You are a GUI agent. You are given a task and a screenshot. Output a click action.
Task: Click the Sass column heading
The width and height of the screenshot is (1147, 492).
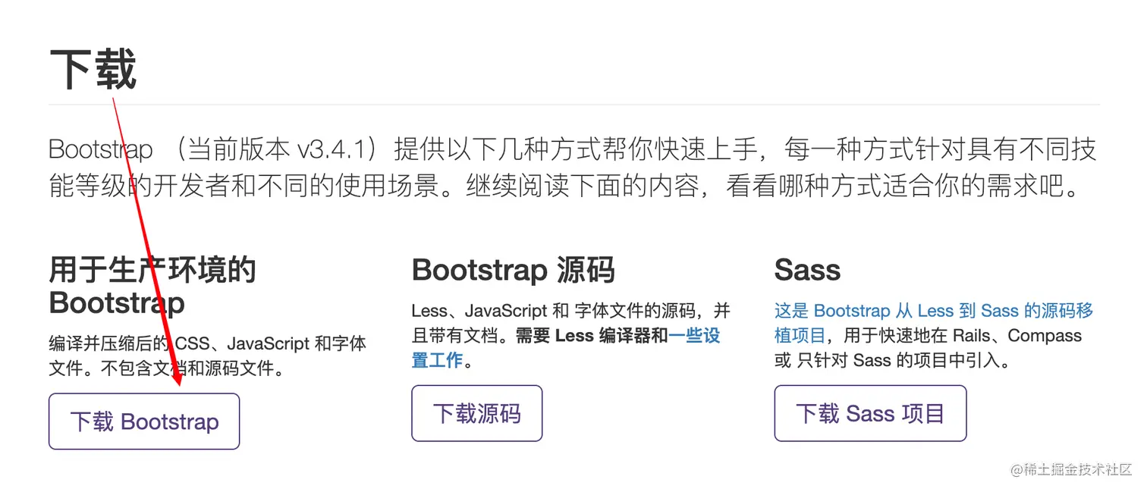[x=807, y=270]
